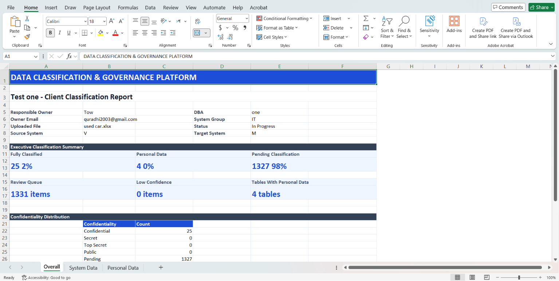Click the Clear eraser icon
The width and height of the screenshot is (559, 281).
click(x=366, y=37)
